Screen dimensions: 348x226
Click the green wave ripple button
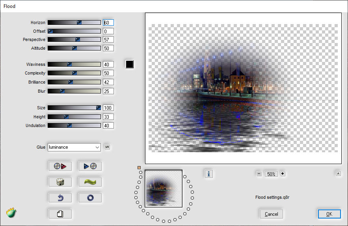[90, 182]
